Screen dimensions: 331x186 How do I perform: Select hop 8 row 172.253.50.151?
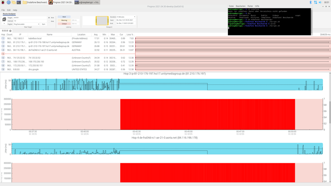coord(68,66)
